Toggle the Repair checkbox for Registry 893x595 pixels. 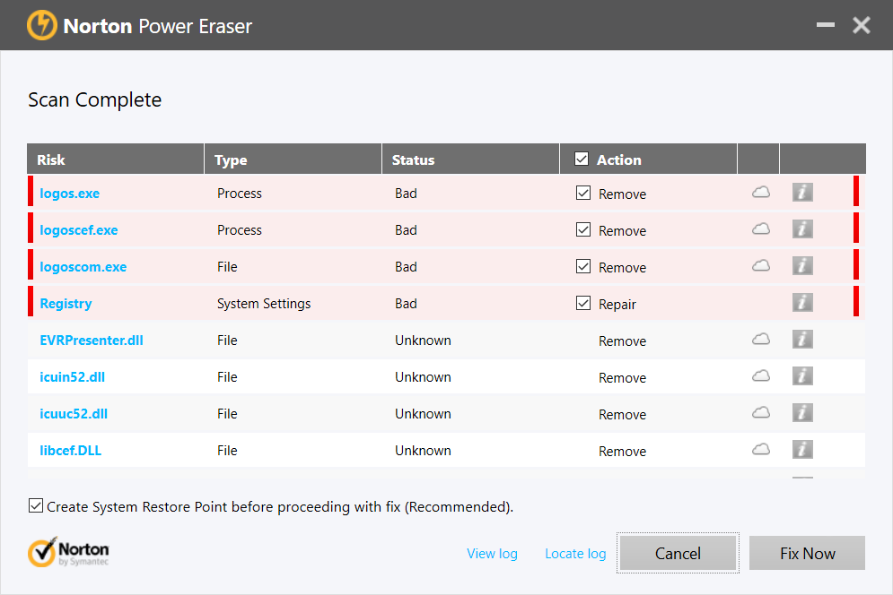click(x=583, y=302)
